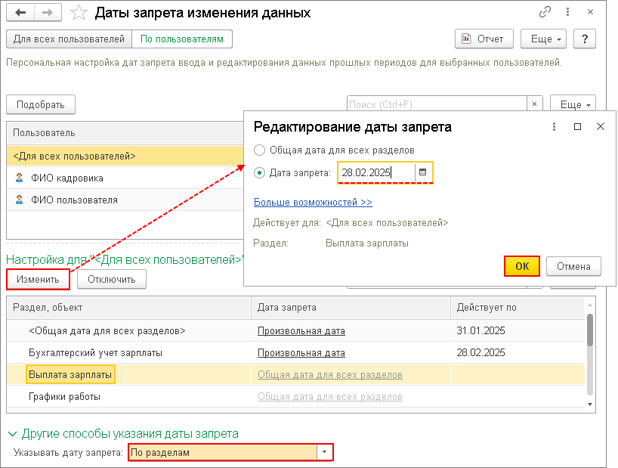Click the Изменить button
The width and height of the screenshot is (618, 468).
click(38, 280)
